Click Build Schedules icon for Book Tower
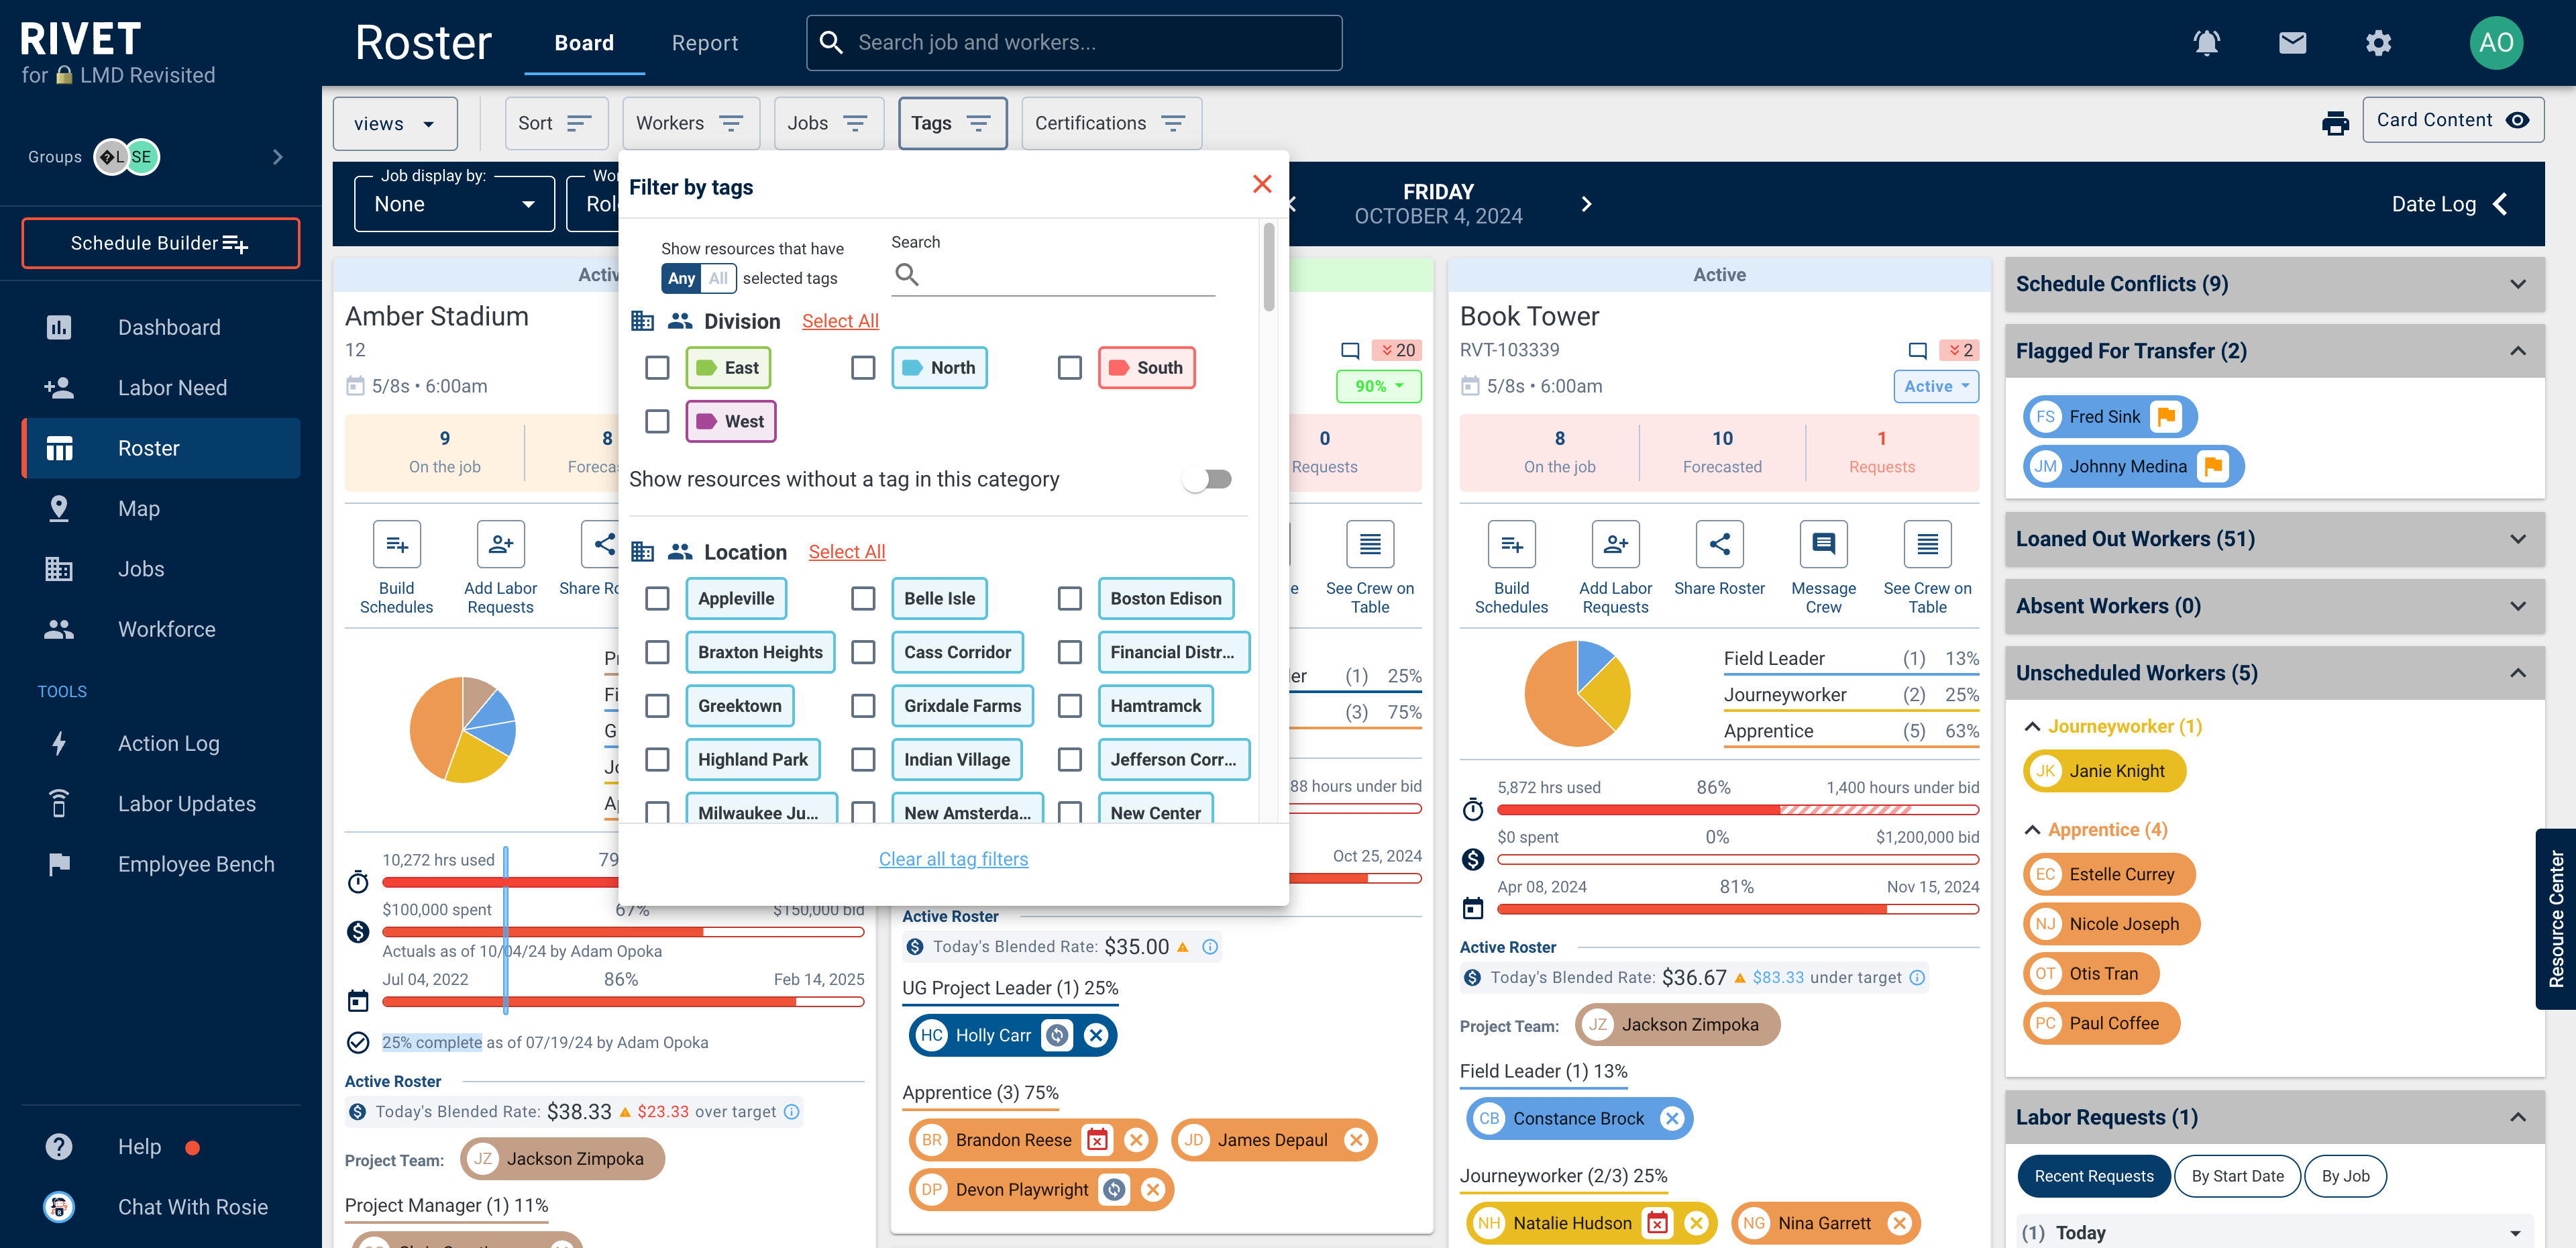2576x1248 pixels. 1511,545
